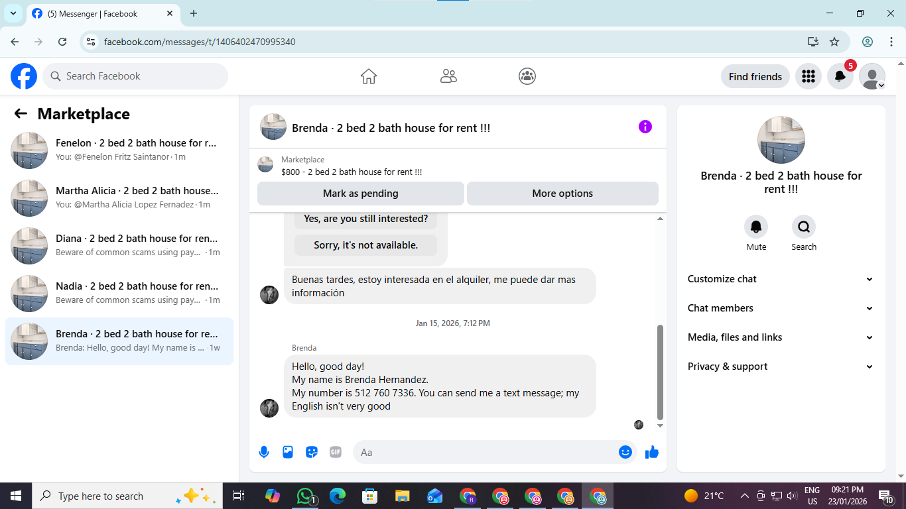Open the Facebook menu grid icon
The height and width of the screenshot is (509, 906).
pyautogui.click(x=808, y=76)
